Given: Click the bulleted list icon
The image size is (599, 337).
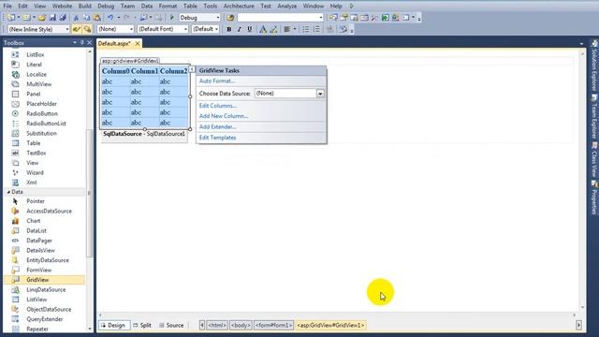Looking at the screenshot, I should 306,29.
